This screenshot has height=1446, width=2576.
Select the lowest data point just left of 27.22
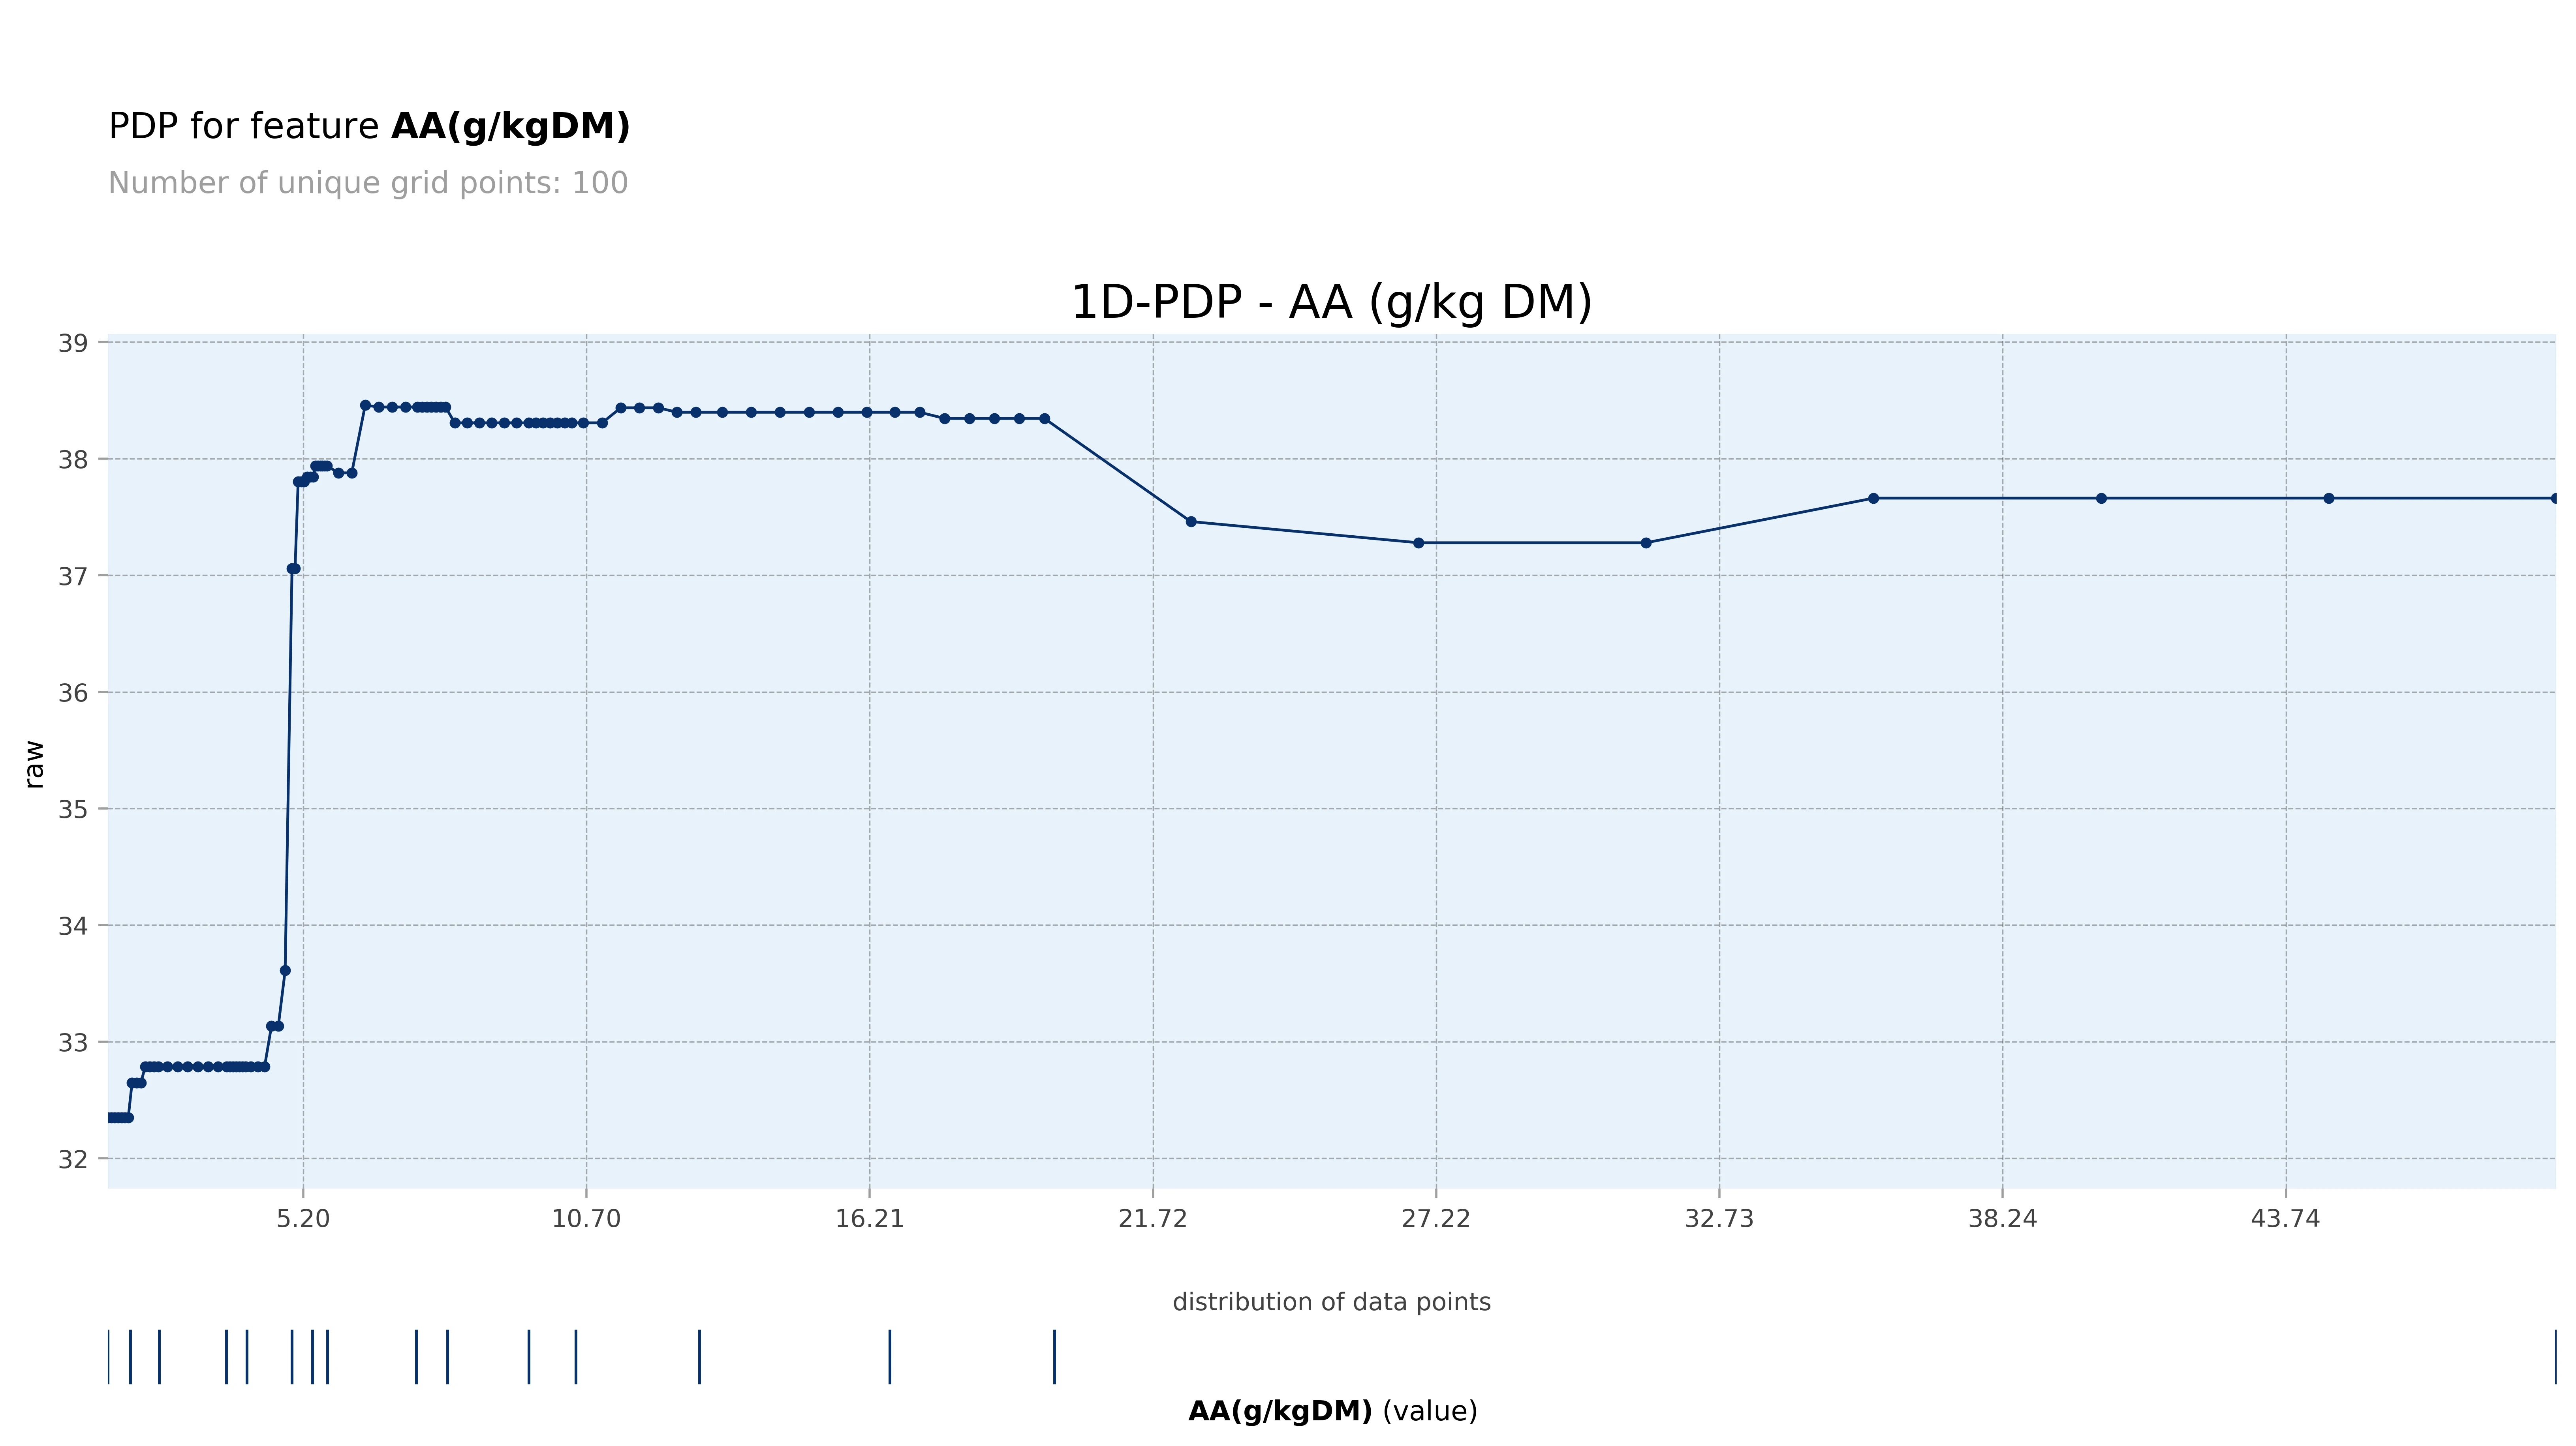click(1418, 543)
